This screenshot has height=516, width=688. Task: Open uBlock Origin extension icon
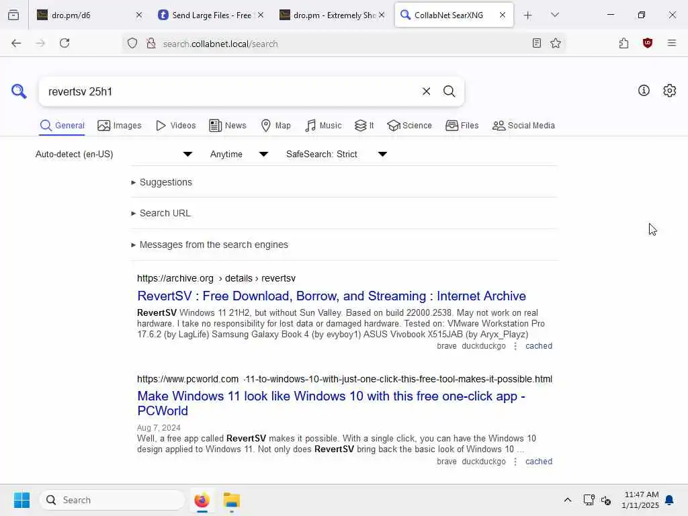click(x=648, y=43)
